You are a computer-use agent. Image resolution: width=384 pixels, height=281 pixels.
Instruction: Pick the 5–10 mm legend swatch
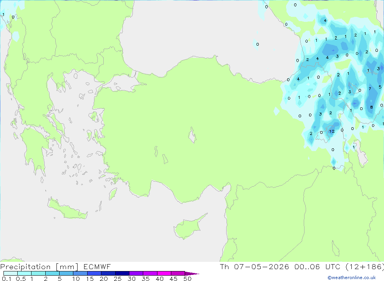(x=66, y=273)
